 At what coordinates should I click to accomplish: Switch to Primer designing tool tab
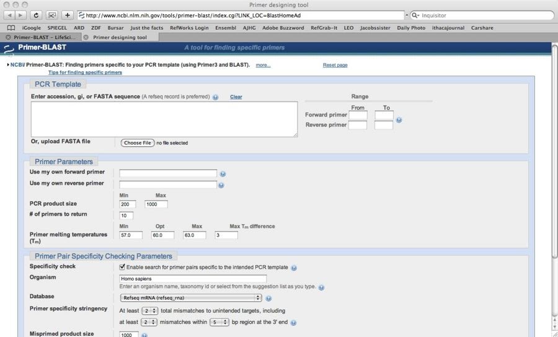pyautogui.click(x=120, y=37)
